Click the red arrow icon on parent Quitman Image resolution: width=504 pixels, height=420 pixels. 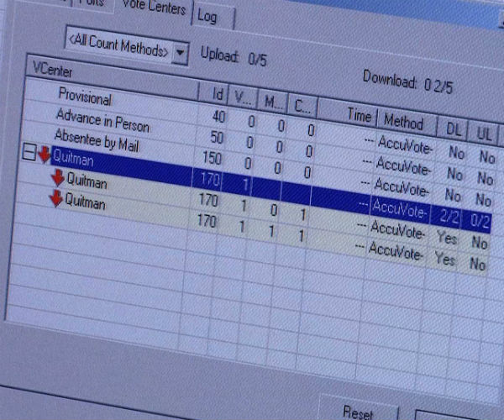point(44,156)
